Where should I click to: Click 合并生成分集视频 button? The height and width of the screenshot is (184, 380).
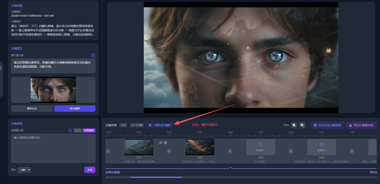pos(327,125)
